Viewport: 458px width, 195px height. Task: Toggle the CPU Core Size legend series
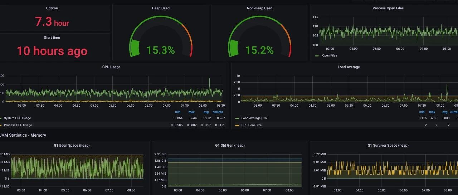point(252,125)
